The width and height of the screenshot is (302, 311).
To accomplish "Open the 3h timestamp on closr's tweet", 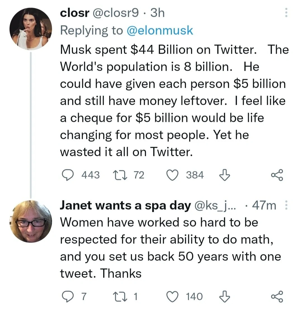I will coord(157,13).
